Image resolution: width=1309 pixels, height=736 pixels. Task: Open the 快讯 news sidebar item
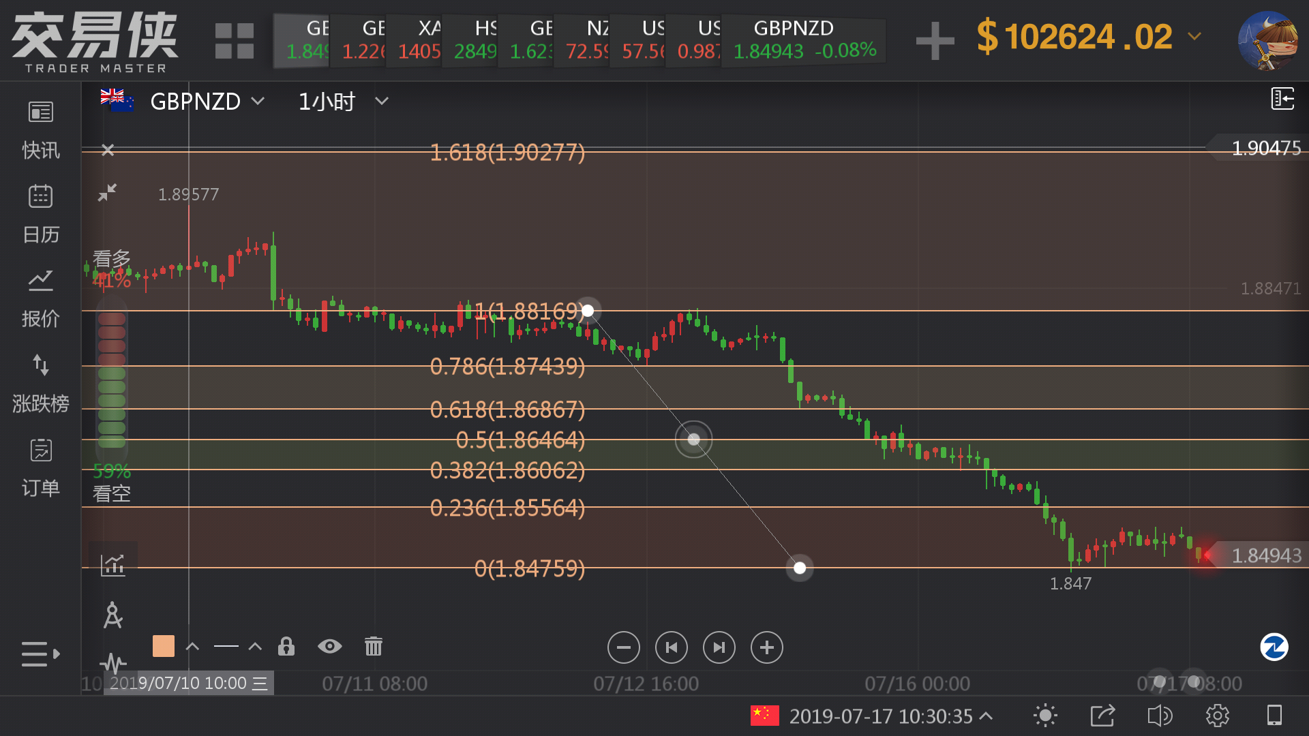(x=40, y=129)
